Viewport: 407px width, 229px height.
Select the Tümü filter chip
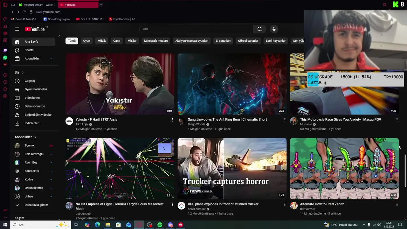click(x=72, y=41)
